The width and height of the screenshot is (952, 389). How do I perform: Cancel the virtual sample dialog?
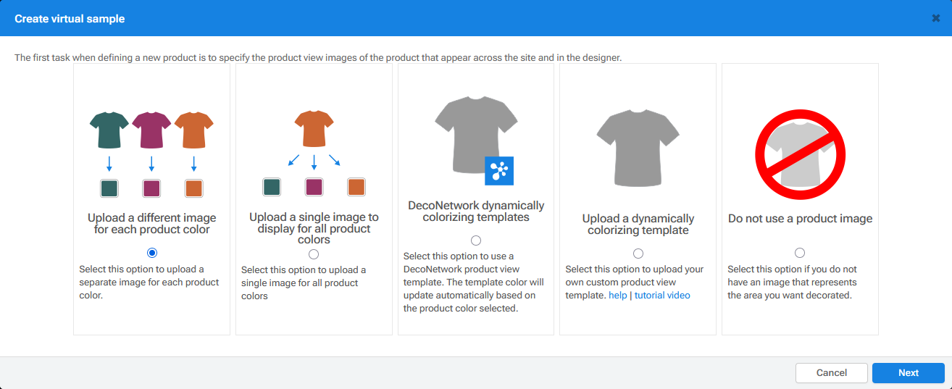click(x=832, y=373)
